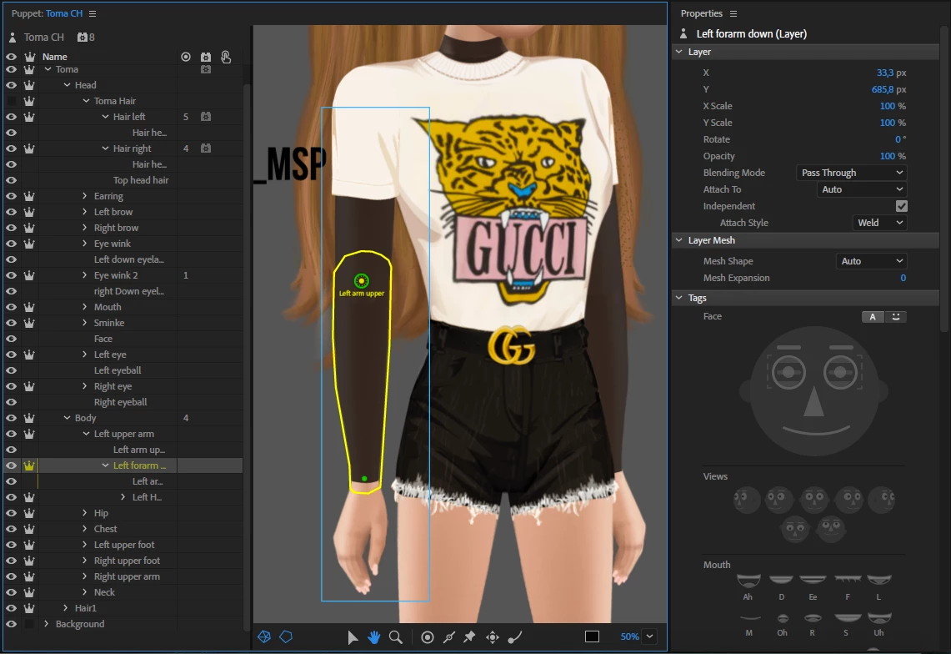Hide the Neck layer
This screenshot has width=951, height=654.
11,592
